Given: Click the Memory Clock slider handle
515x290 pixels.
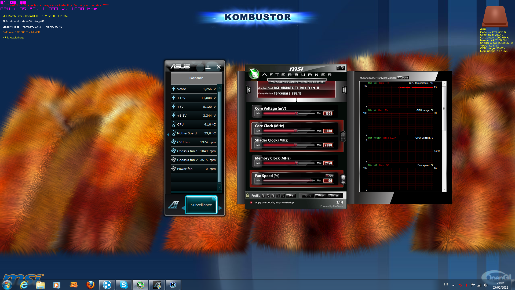Looking at the screenshot, I should point(297,163).
